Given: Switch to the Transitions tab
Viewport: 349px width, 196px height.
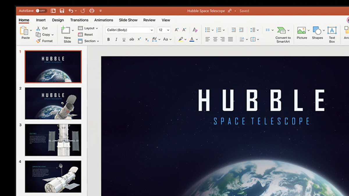Looking at the screenshot, I should (x=79, y=20).
